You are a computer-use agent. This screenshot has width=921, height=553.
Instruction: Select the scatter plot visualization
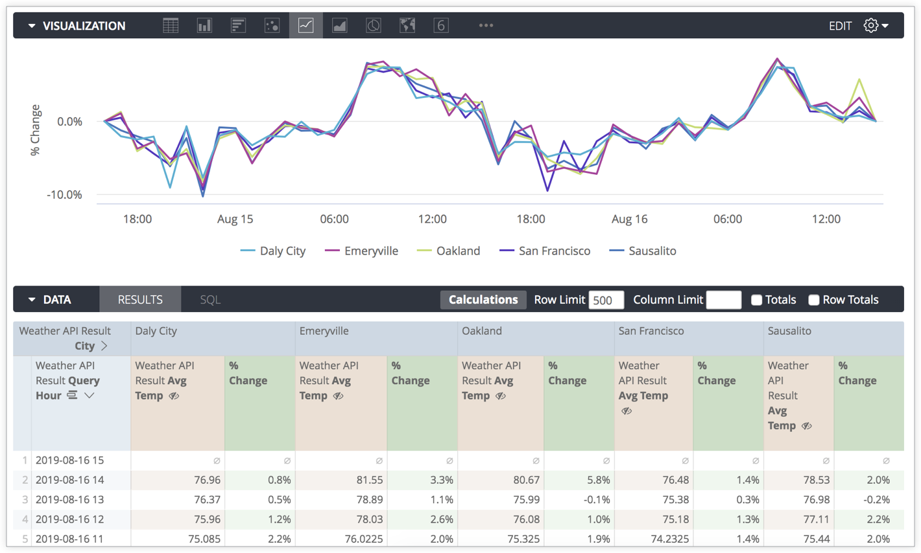pos(272,25)
